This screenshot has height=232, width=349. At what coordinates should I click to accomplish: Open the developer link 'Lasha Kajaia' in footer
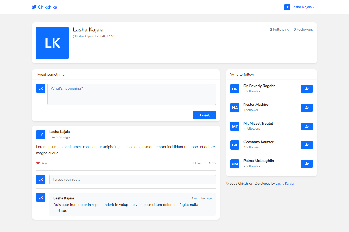285,183
